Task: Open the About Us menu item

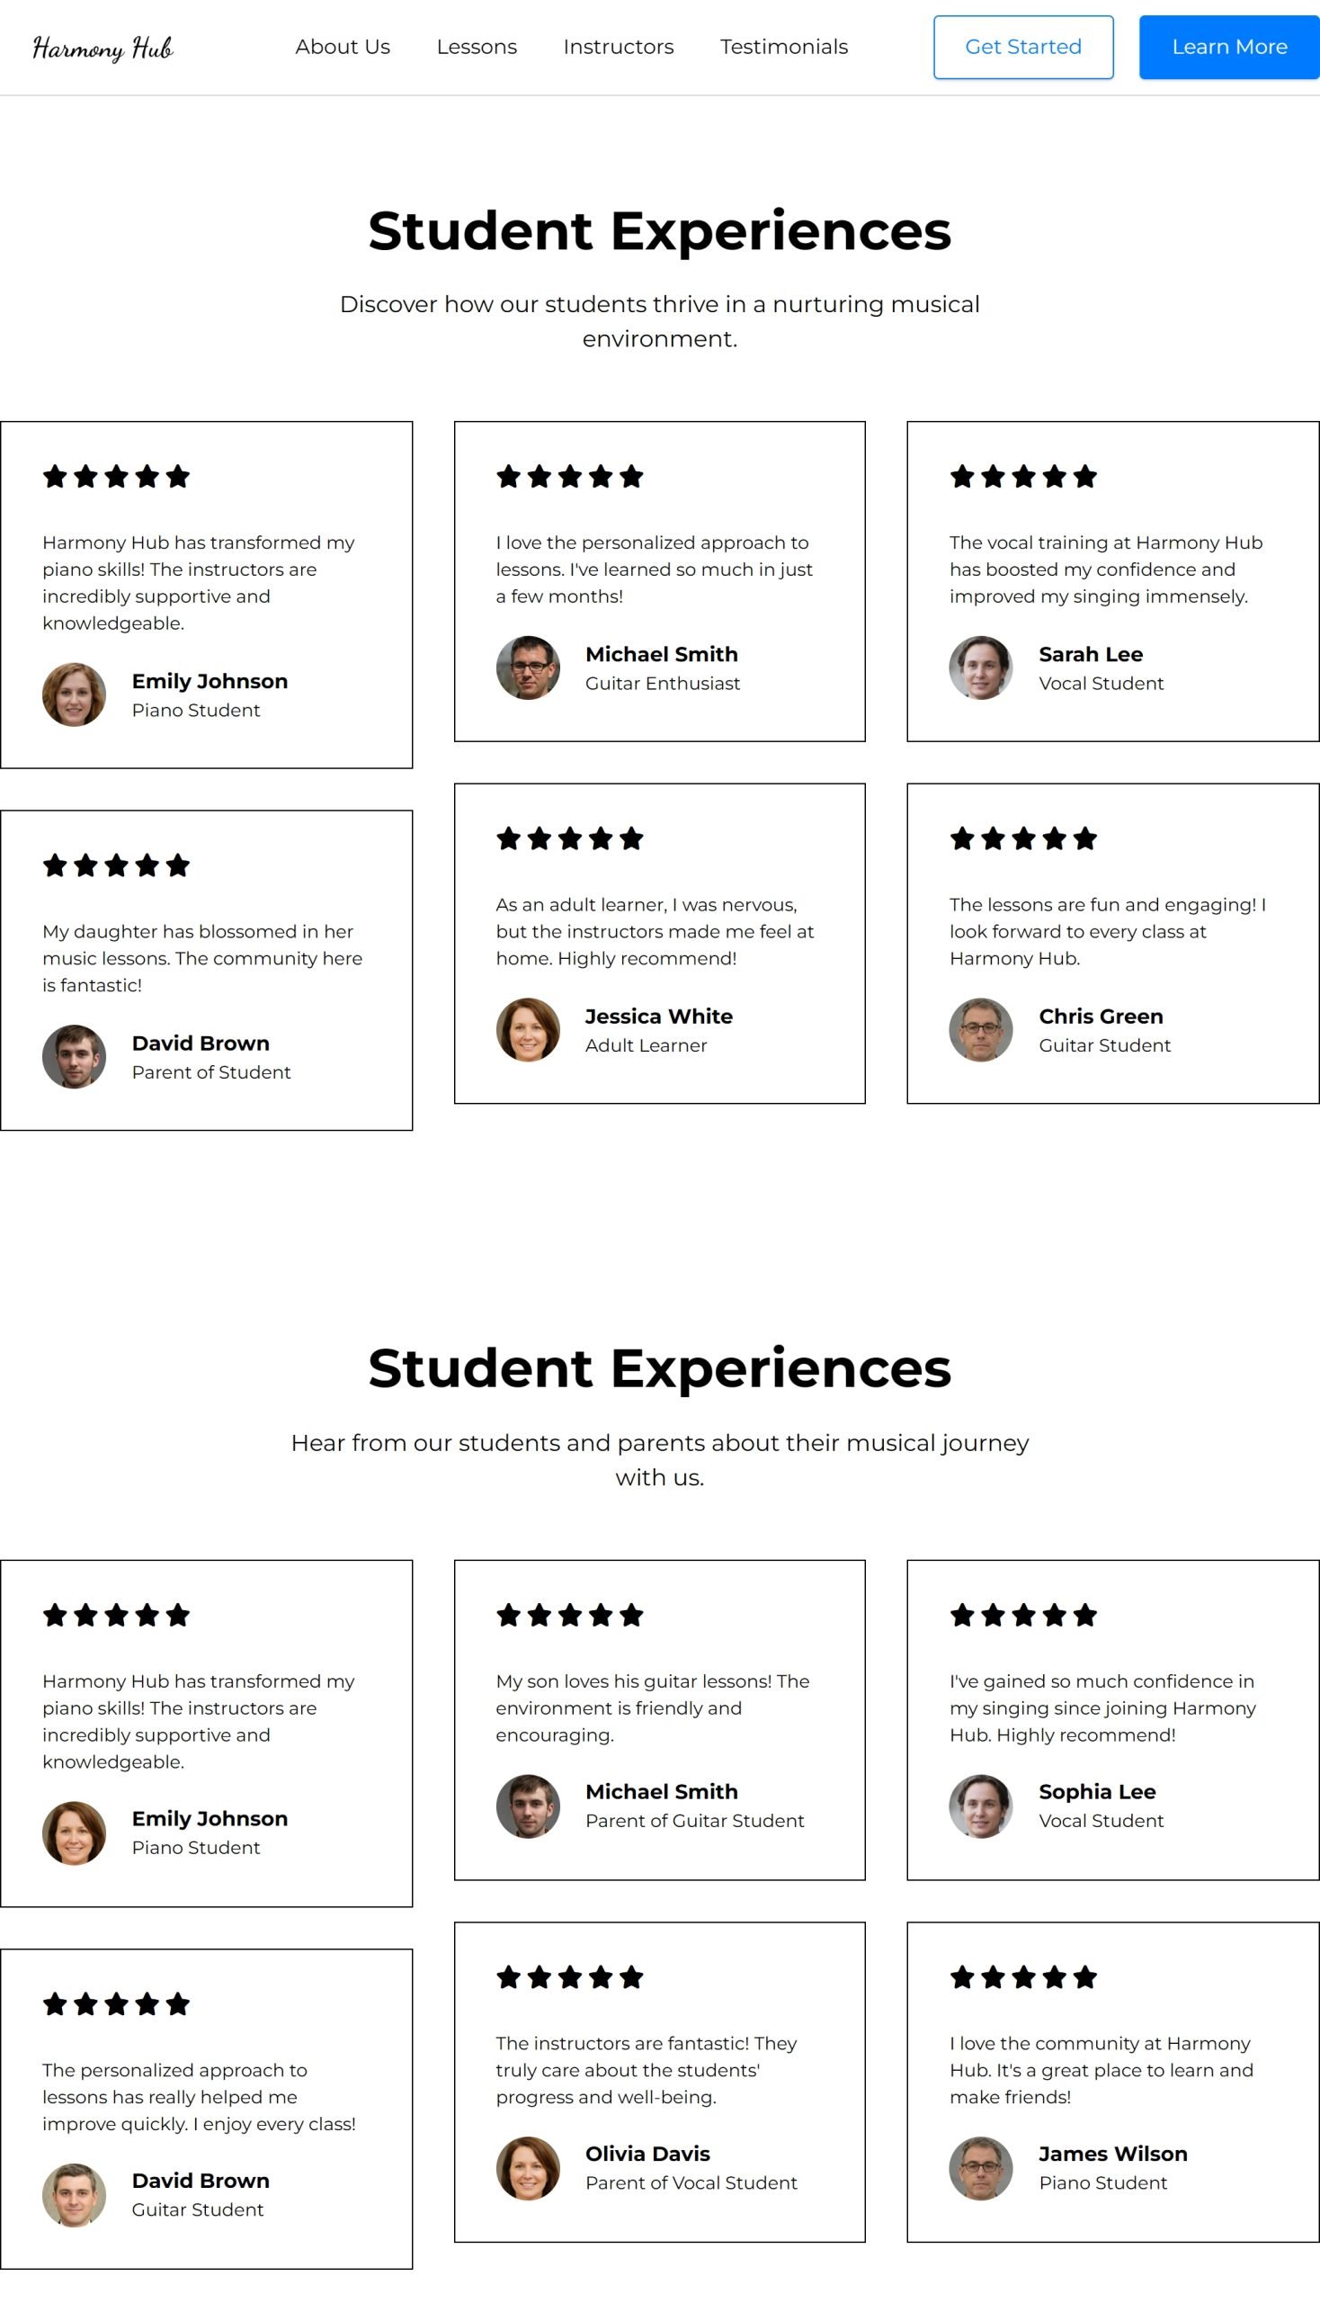Action: click(343, 47)
